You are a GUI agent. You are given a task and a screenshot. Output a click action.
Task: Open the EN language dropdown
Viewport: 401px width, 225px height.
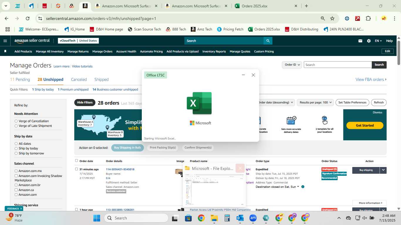(378, 41)
